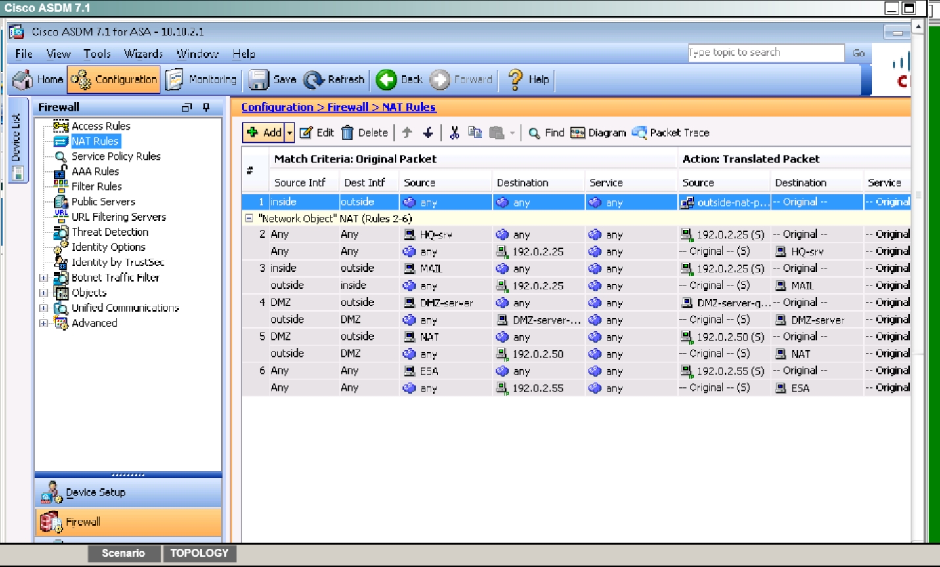
Task: Select Access Rules in Firewall tree
Action: pyautogui.click(x=100, y=126)
